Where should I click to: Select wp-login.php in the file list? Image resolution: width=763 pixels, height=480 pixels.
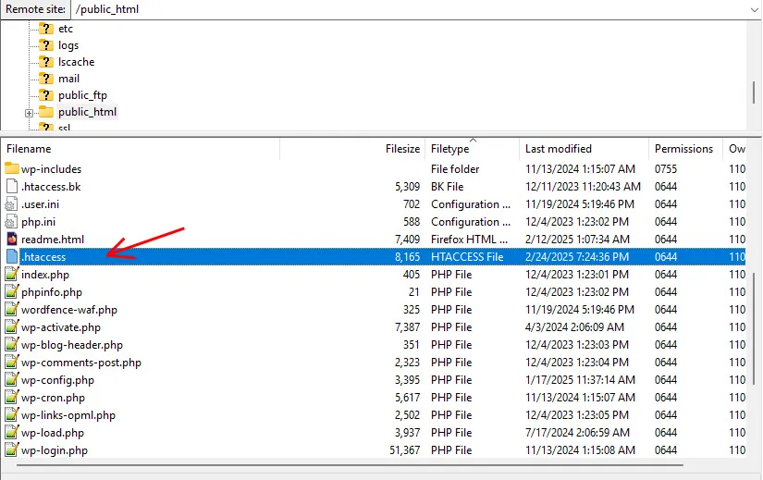pos(55,450)
